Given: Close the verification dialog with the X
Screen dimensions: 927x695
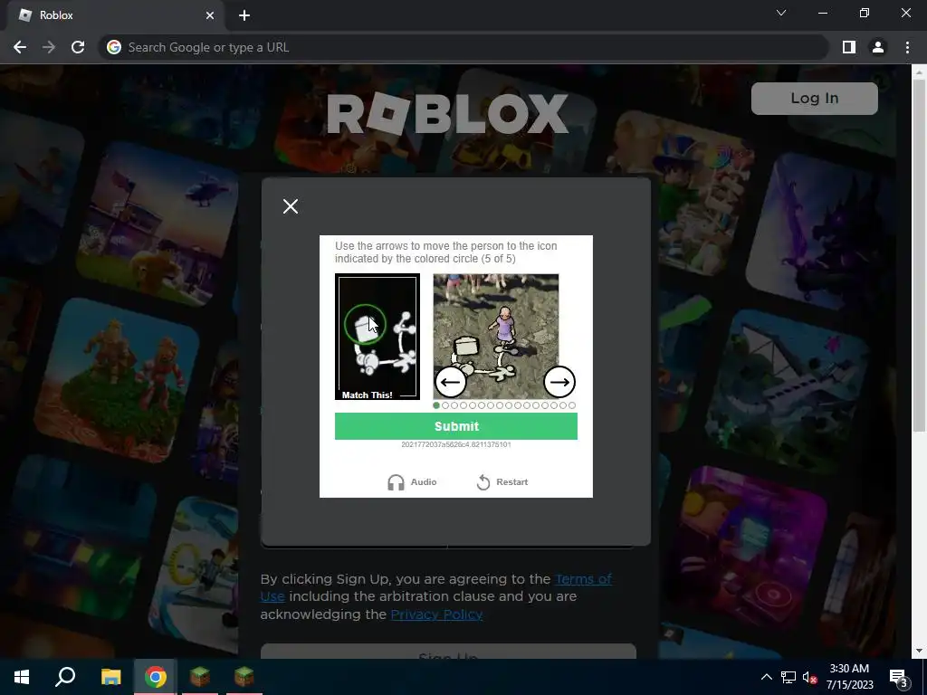Looking at the screenshot, I should 291,206.
